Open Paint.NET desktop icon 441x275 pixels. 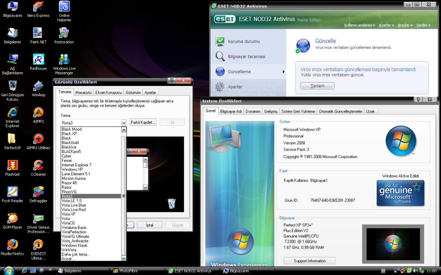pos(38,34)
